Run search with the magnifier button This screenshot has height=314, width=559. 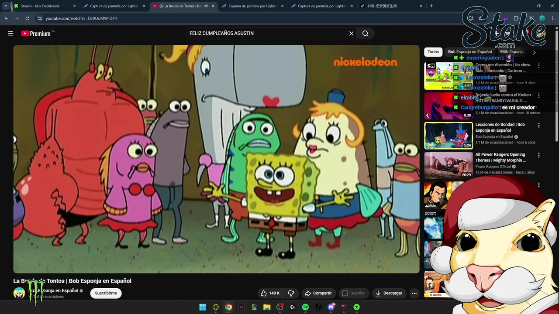[x=365, y=34]
